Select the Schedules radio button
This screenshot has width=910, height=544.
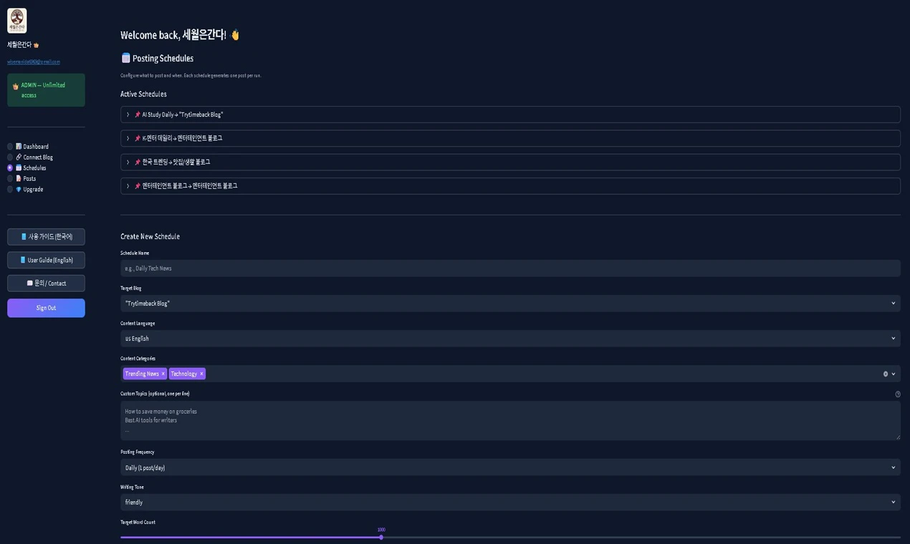(9, 167)
